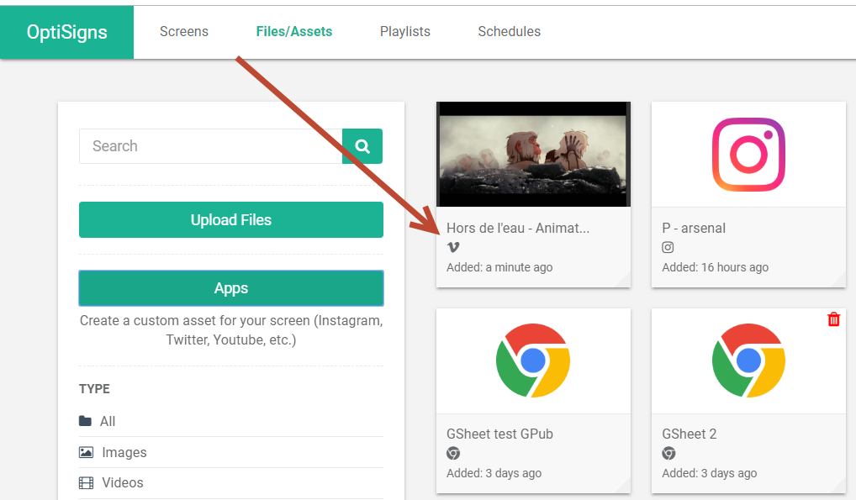Click the small Chrome icon under GSheet test GPub
The height and width of the screenshot is (500, 856).
[x=453, y=453]
